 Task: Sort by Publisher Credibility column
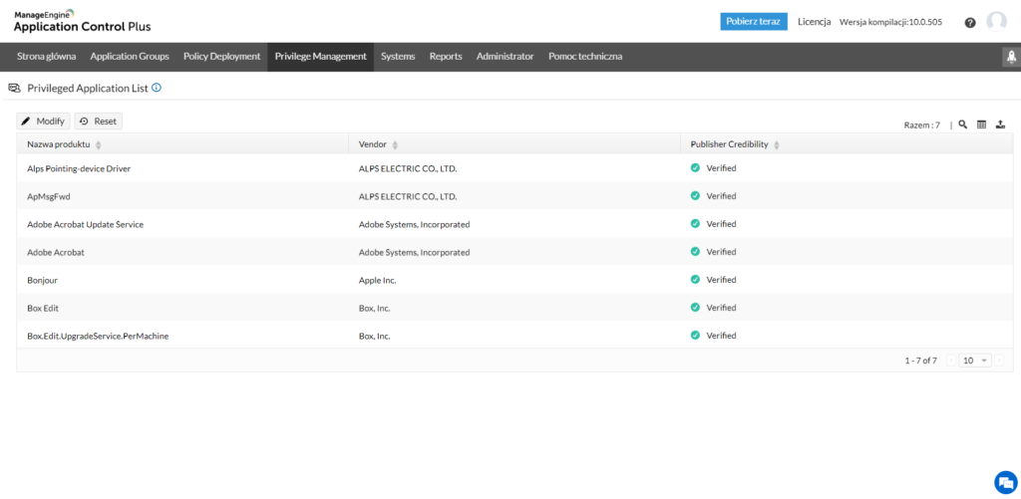[777, 145]
